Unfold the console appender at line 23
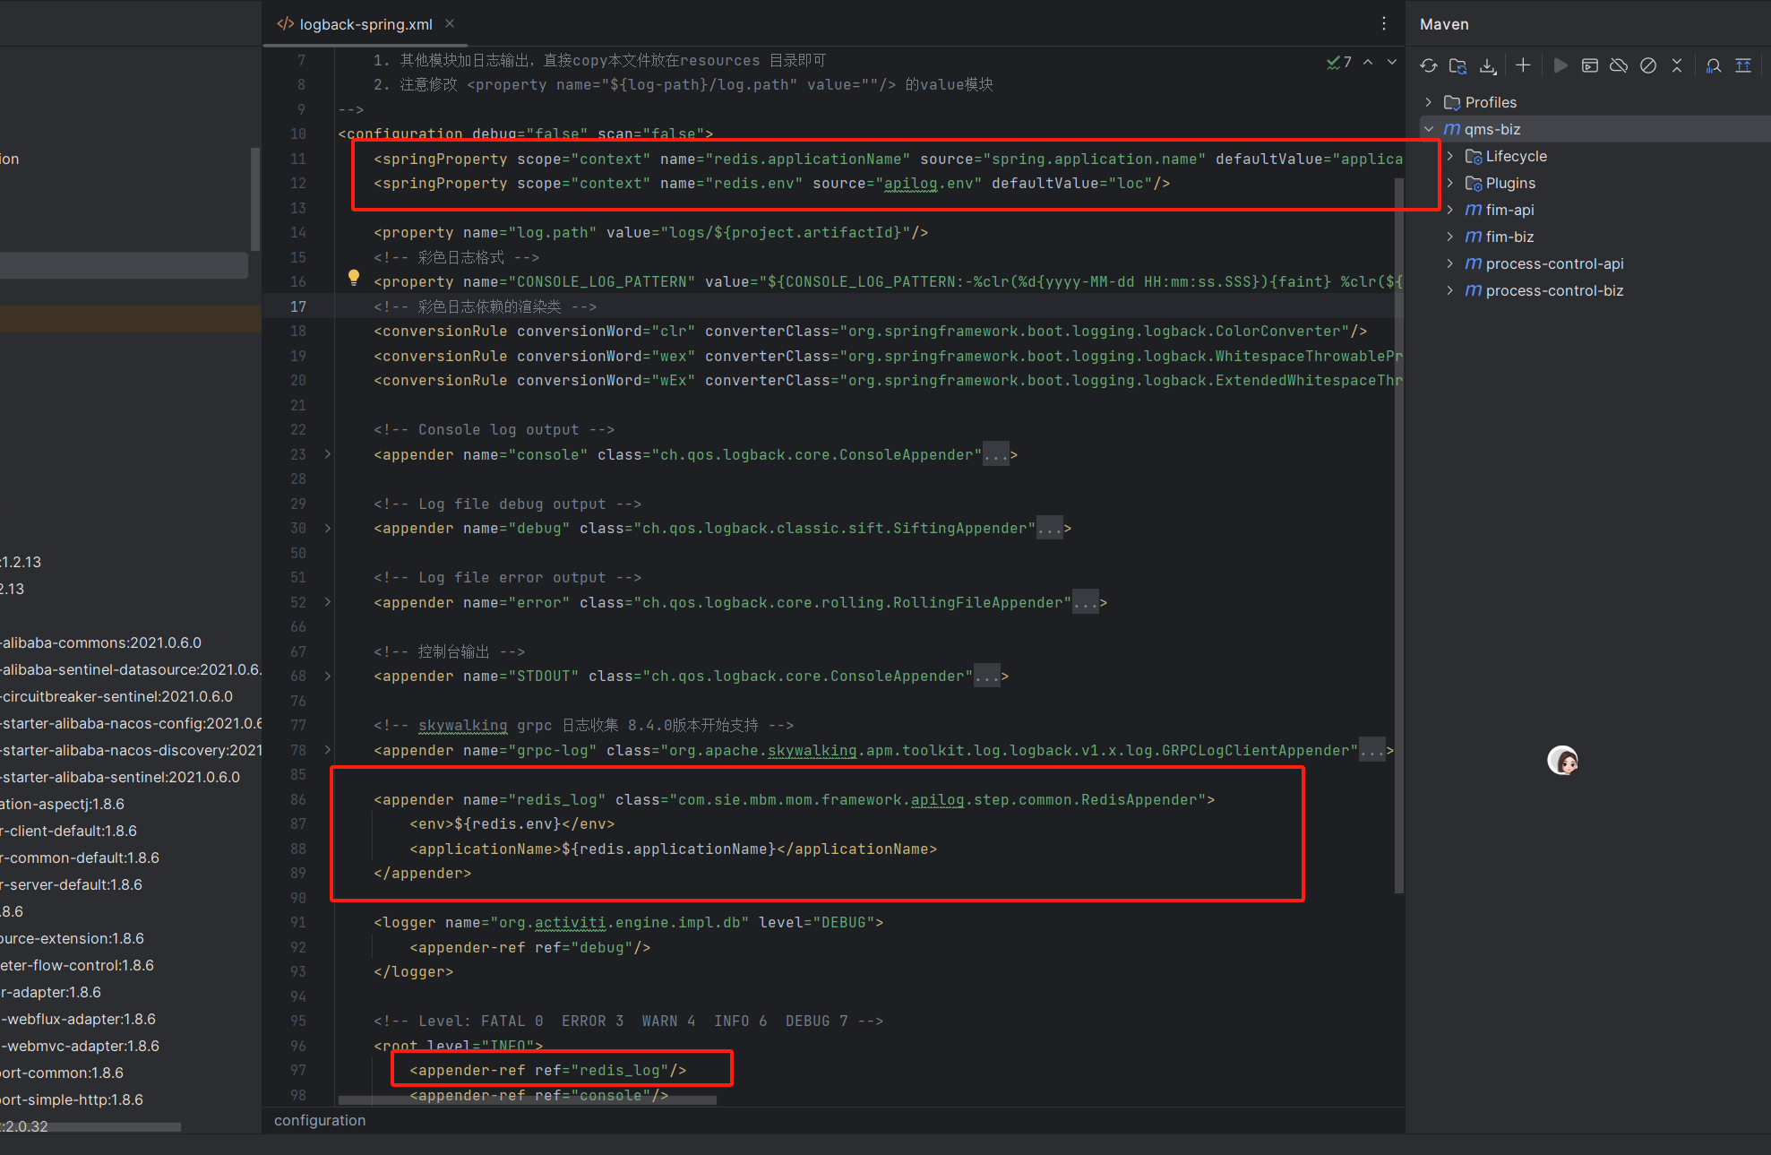The height and width of the screenshot is (1155, 1771). [328, 454]
